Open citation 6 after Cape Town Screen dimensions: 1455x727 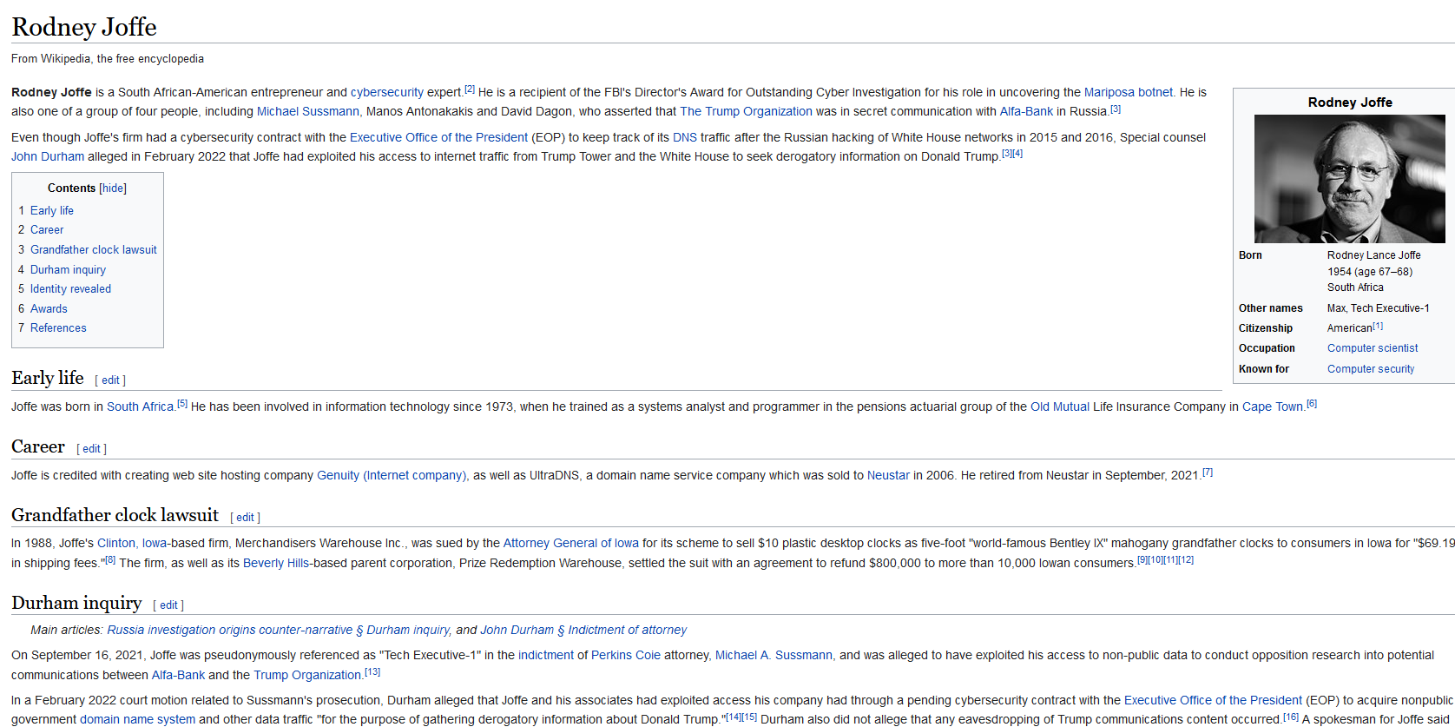tap(1312, 404)
